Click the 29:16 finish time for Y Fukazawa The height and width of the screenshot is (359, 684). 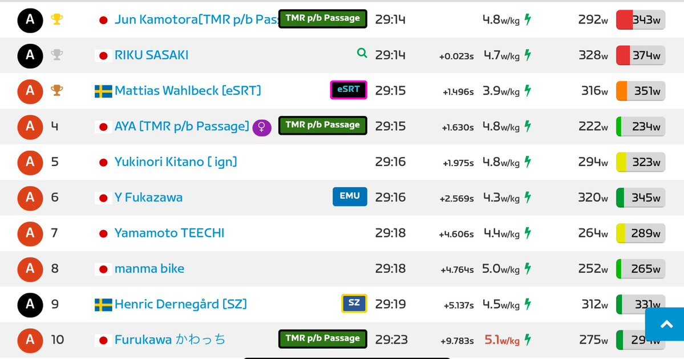[390, 197]
